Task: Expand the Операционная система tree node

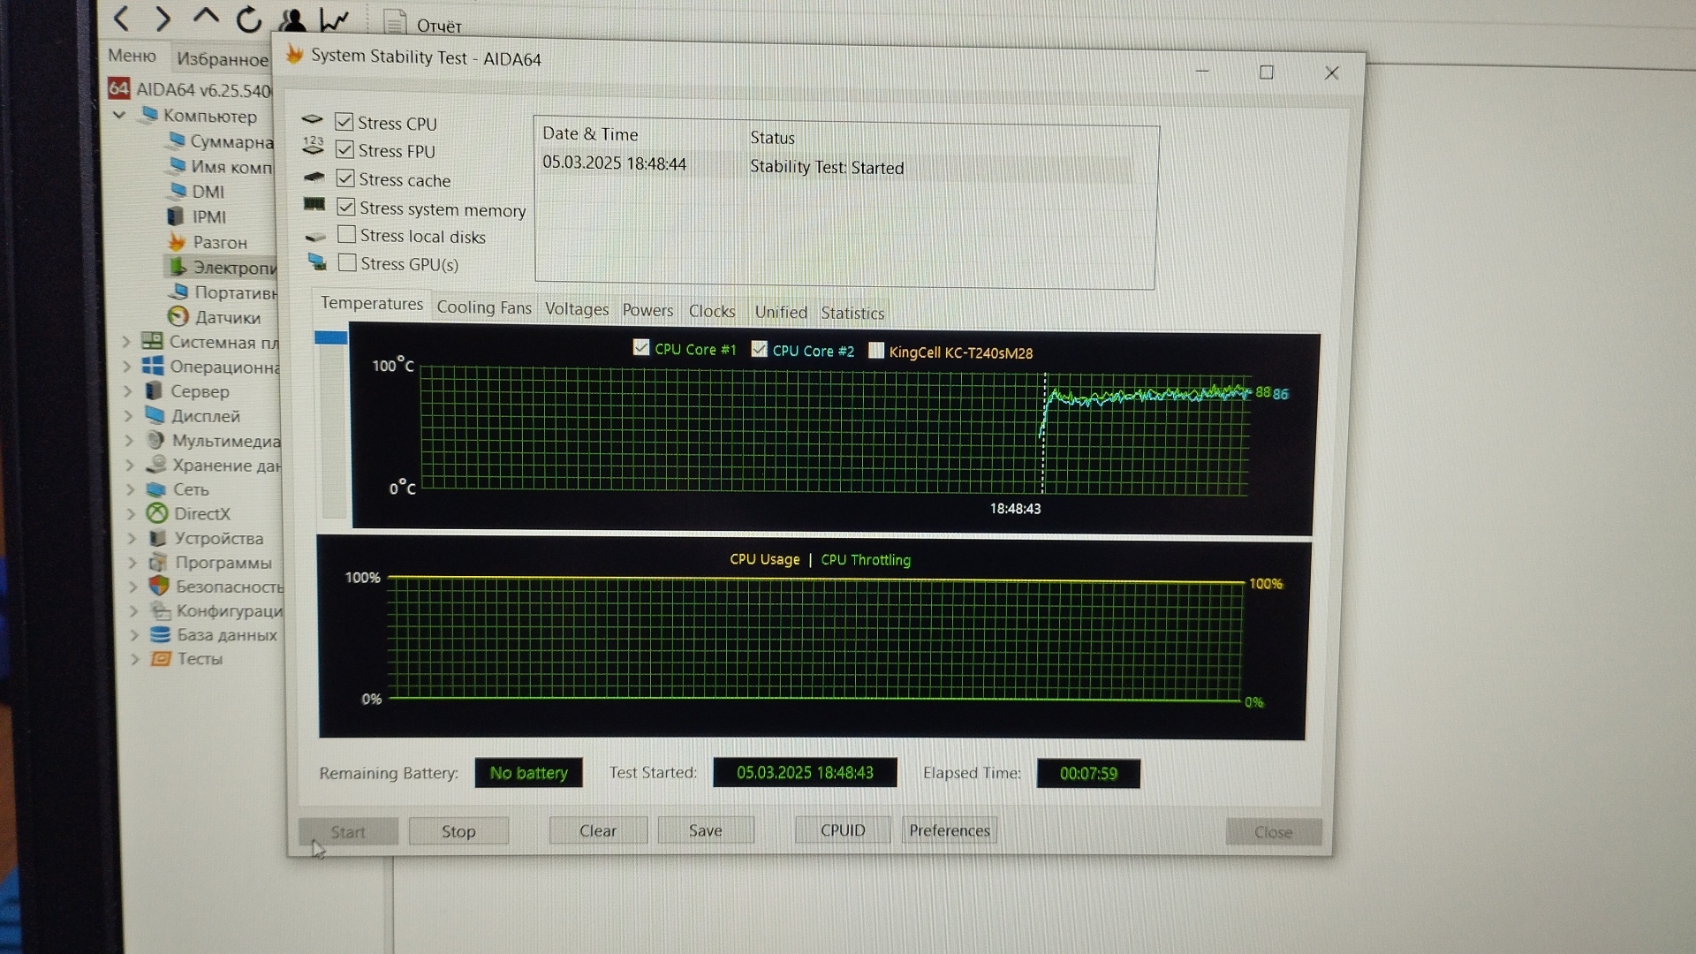Action: (127, 366)
